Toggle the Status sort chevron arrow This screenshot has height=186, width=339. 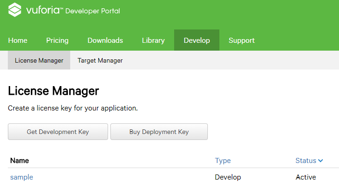click(321, 161)
